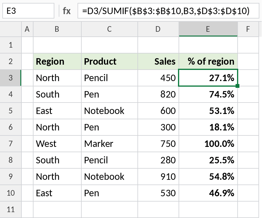Click the formula bar with SUMIF formula

point(168,11)
